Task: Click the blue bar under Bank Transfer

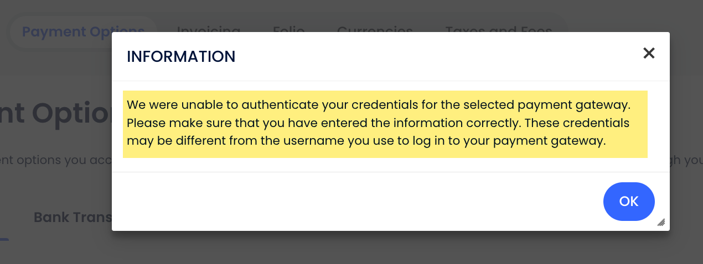Action: point(4,240)
